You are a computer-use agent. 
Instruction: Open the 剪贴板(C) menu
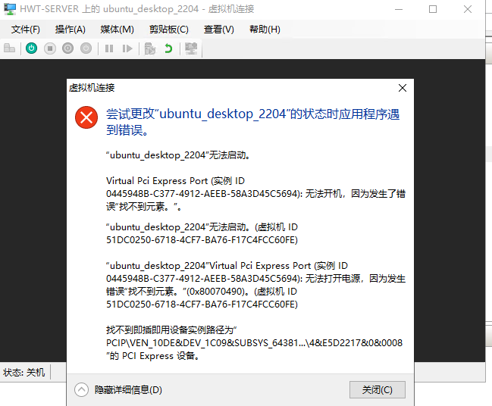pos(169,30)
